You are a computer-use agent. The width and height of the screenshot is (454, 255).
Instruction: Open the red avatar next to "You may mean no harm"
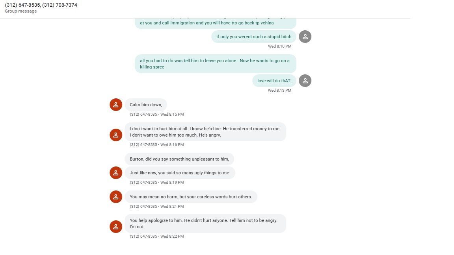pos(116,197)
